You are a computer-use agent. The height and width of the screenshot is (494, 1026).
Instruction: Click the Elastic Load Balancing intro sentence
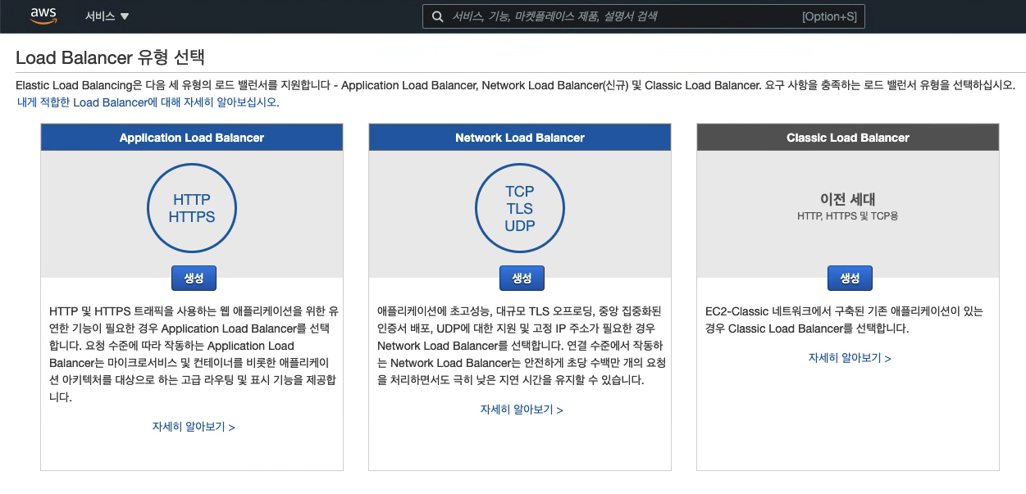[x=515, y=85]
